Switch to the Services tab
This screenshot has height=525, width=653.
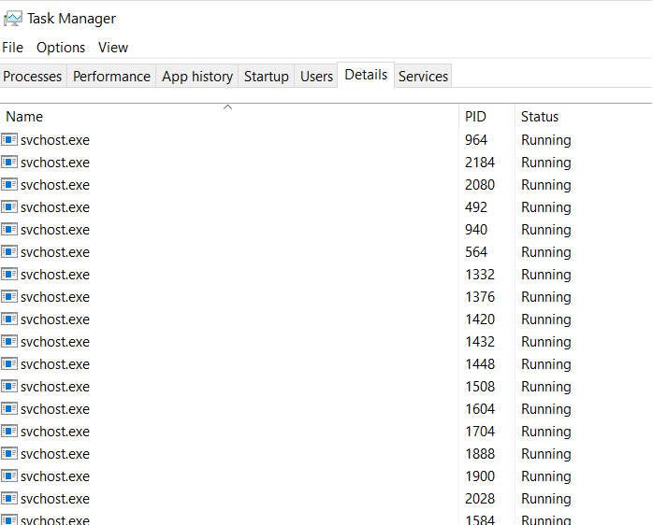click(x=423, y=76)
